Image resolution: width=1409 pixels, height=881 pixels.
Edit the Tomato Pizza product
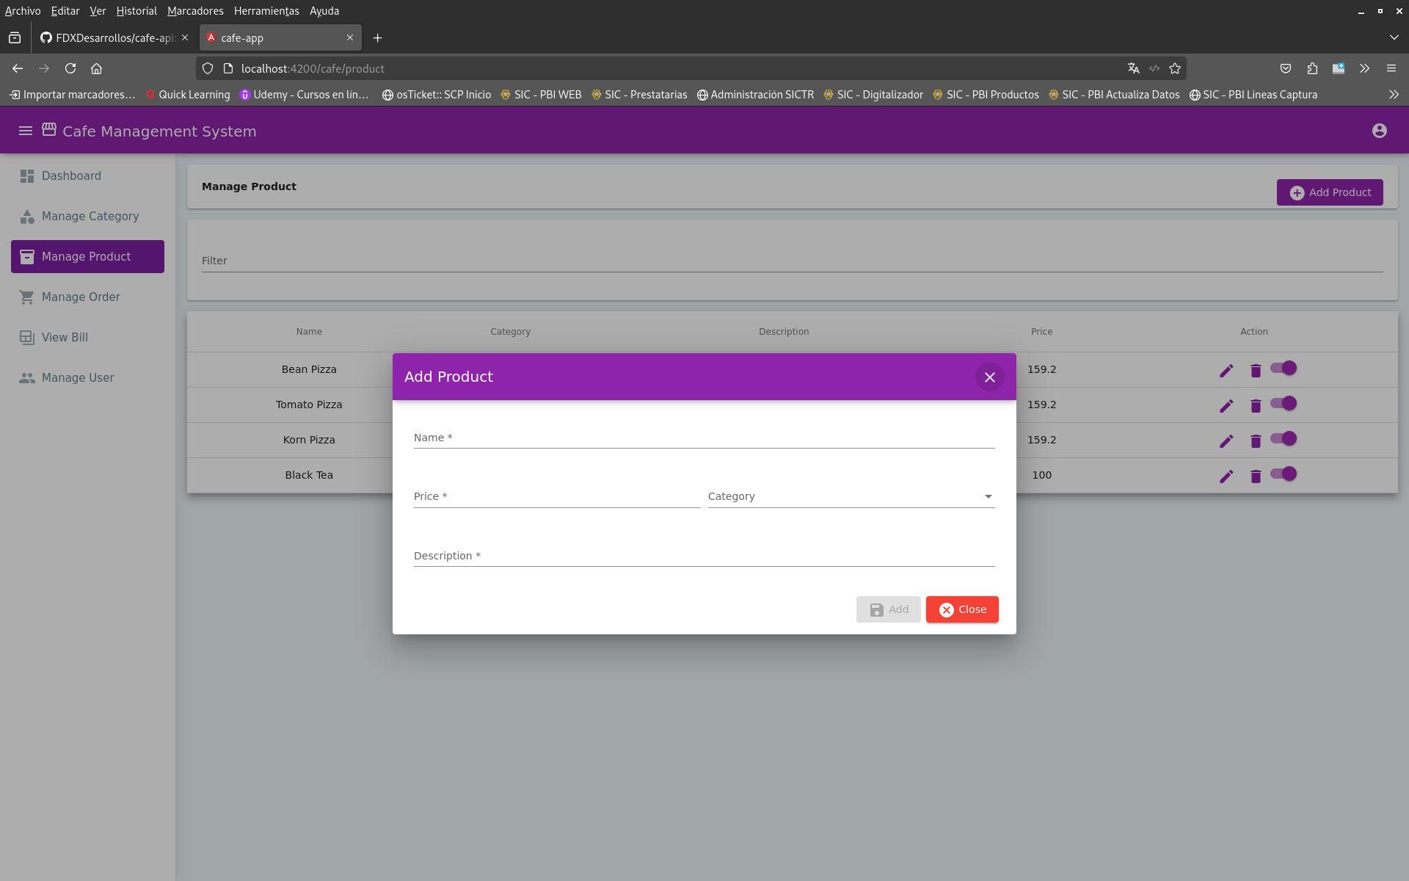point(1226,405)
